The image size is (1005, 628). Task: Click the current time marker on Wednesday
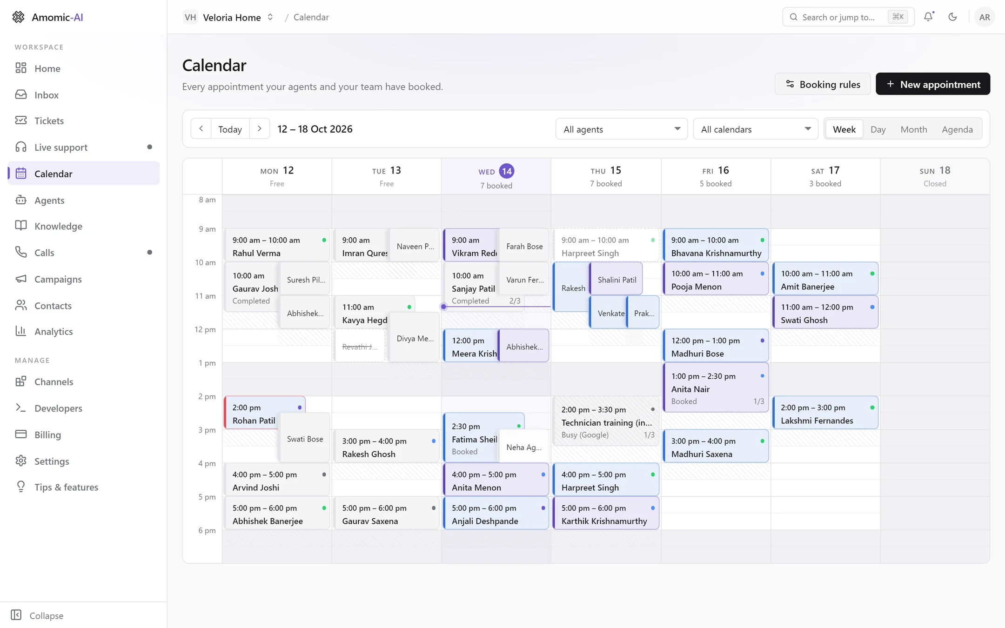443,307
